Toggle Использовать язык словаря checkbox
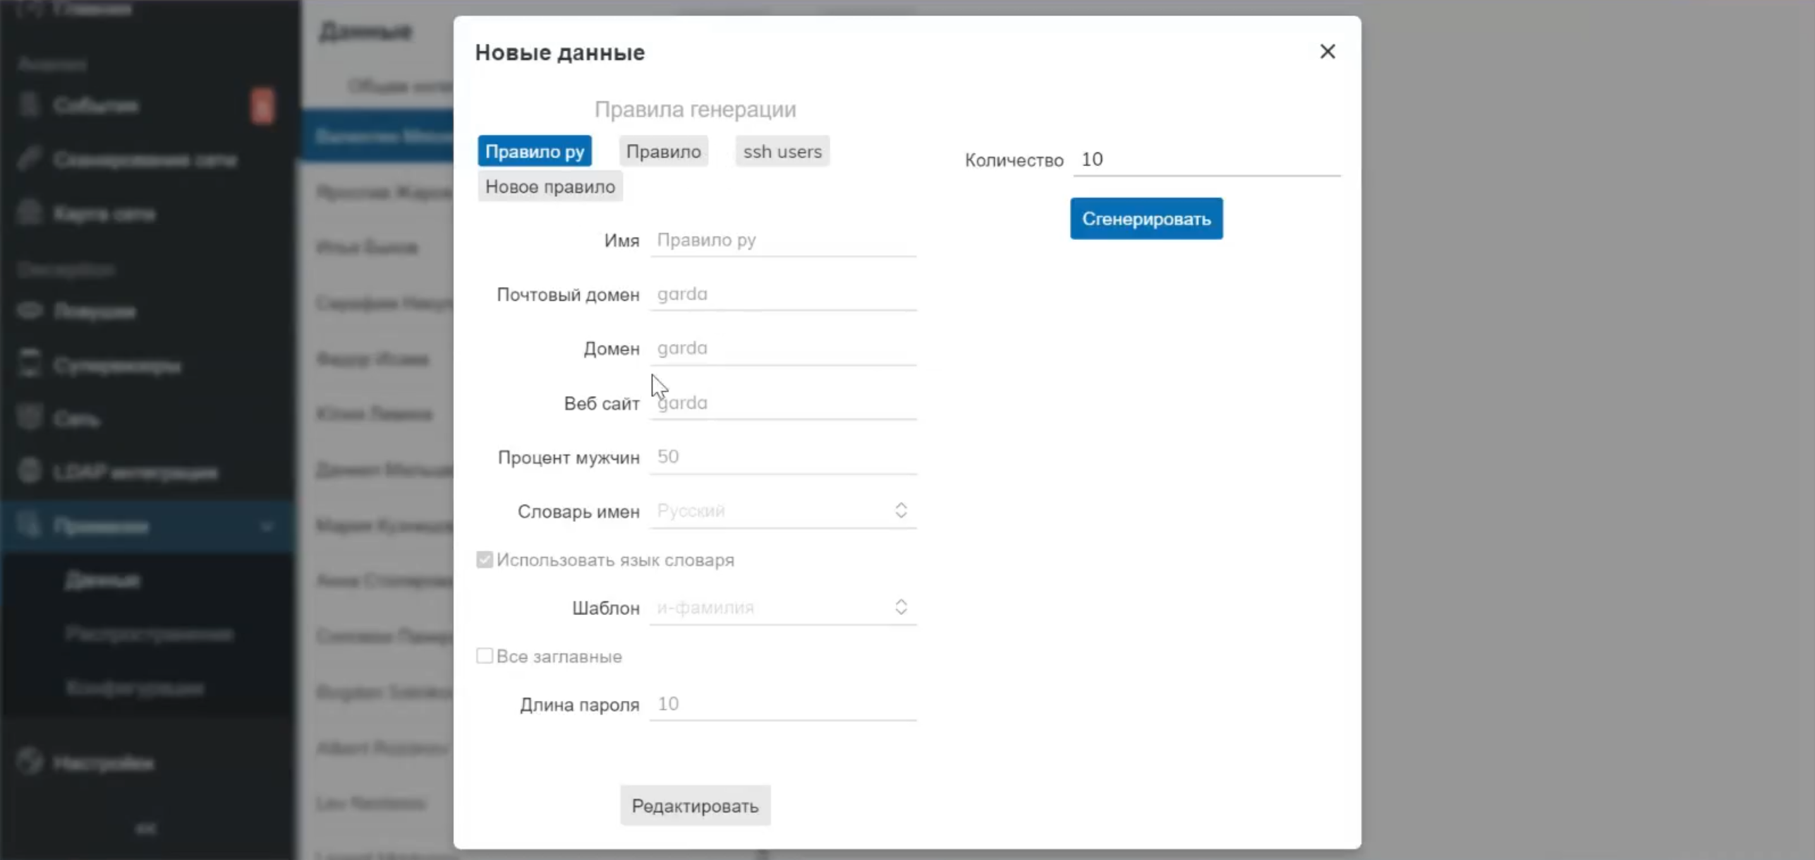This screenshot has height=860, width=1815. click(485, 559)
